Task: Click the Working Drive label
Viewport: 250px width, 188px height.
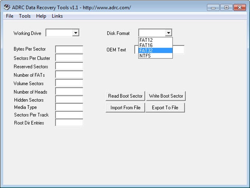Action: pos(28,33)
